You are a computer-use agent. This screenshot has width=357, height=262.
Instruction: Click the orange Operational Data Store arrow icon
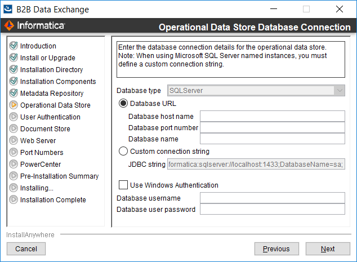point(14,105)
